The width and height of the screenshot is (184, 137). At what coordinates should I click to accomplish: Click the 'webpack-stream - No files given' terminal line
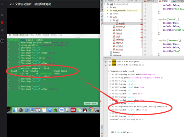click(x=138, y=106)
